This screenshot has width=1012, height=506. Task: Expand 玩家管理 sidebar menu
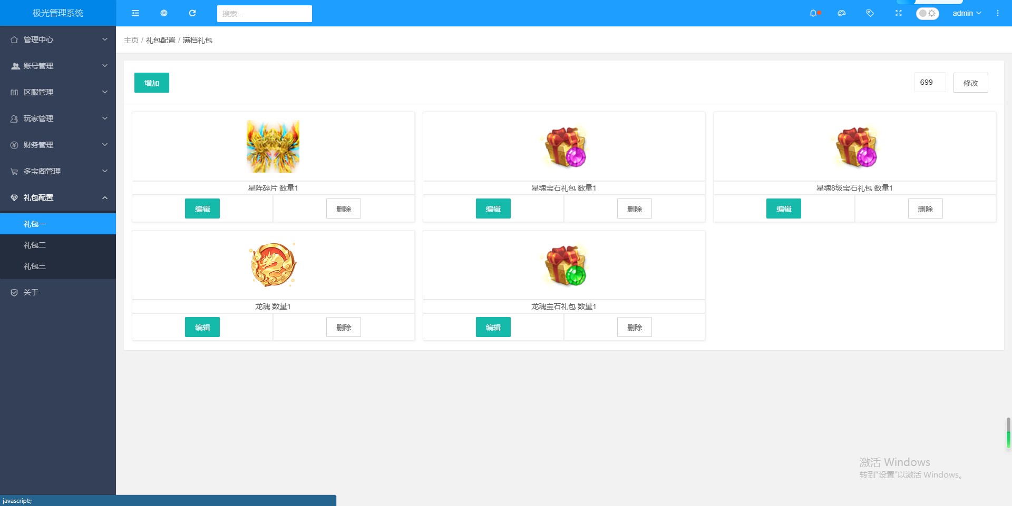coord(58,118)
